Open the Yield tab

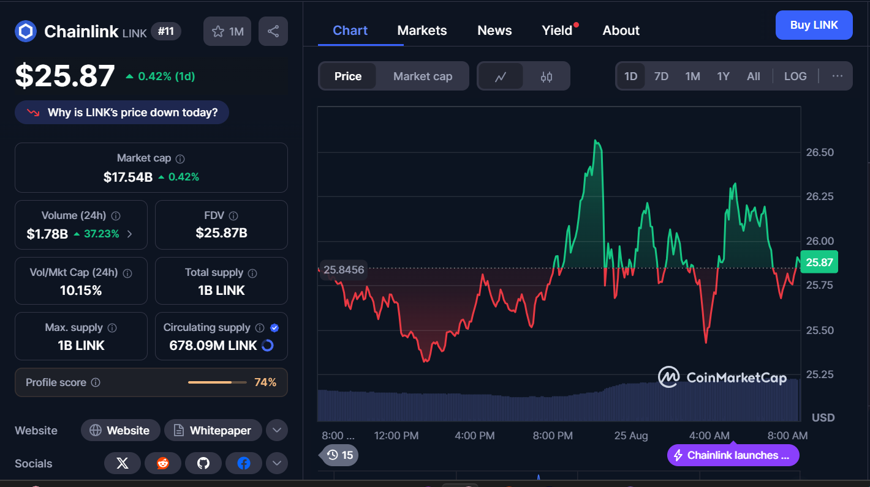tap(557, 31)
